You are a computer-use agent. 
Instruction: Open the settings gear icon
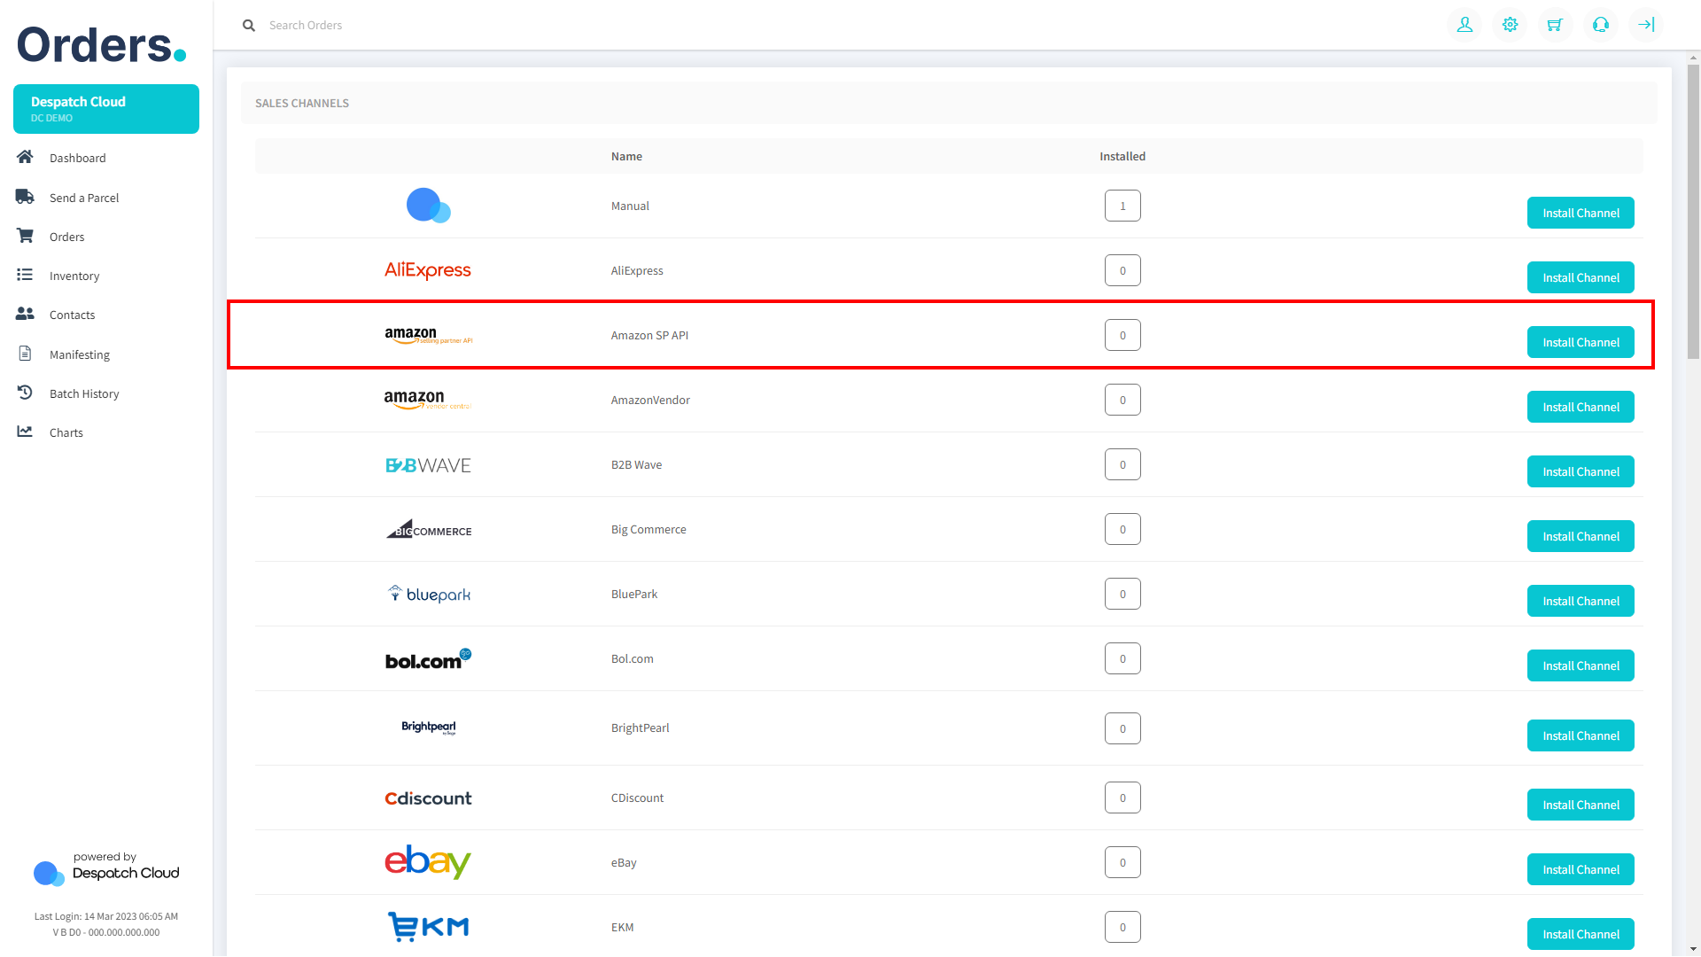tap(1510, 25)
